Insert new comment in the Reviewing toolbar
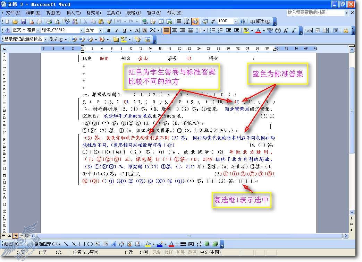 tap(116, 40)
